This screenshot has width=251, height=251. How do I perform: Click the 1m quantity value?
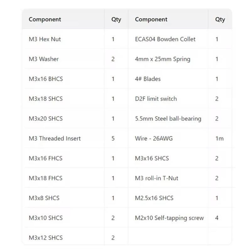219,138
